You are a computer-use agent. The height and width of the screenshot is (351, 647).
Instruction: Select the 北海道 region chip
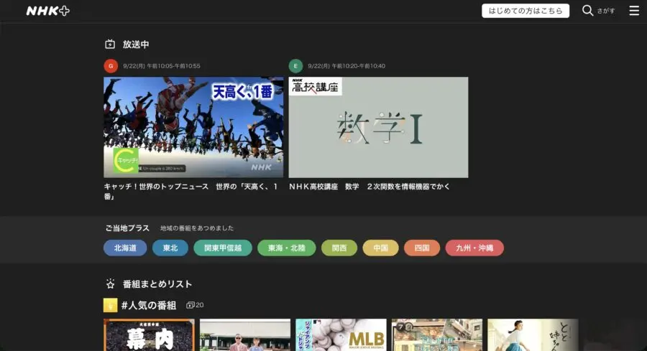tap(125, 248)
